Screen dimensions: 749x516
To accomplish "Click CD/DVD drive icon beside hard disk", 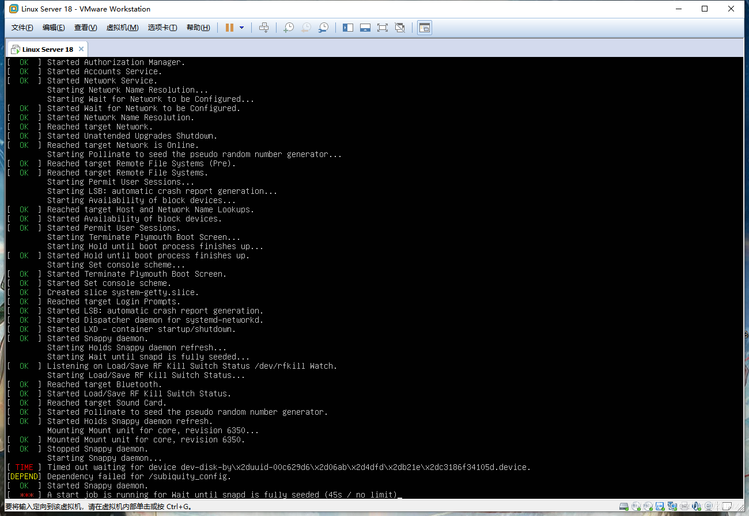I will pos(635,506).
